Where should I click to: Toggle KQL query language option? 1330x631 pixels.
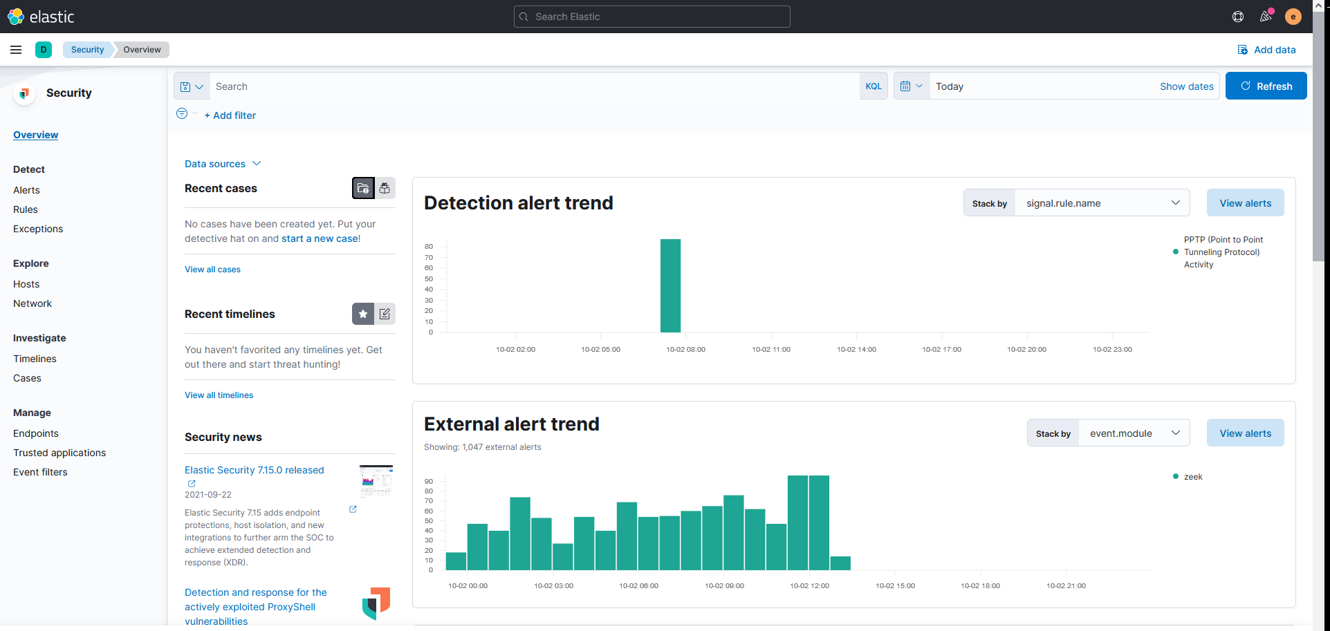pos(874,86)
